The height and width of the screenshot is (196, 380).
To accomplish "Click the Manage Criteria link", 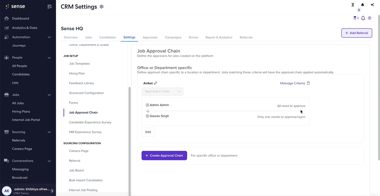I will [x=292, y=83].
